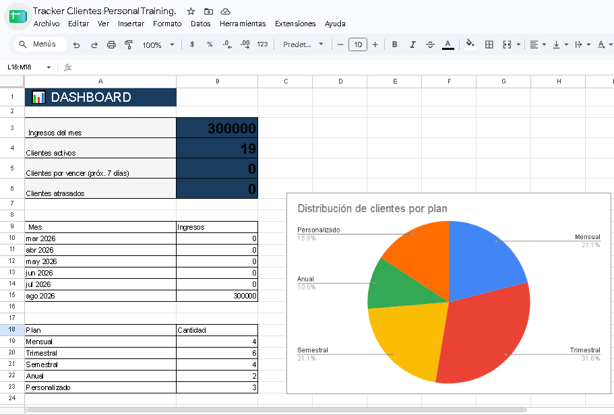The image size is (614, 415).
Task: Apply currency format with dollar icon
Action: tap(192, 44)
